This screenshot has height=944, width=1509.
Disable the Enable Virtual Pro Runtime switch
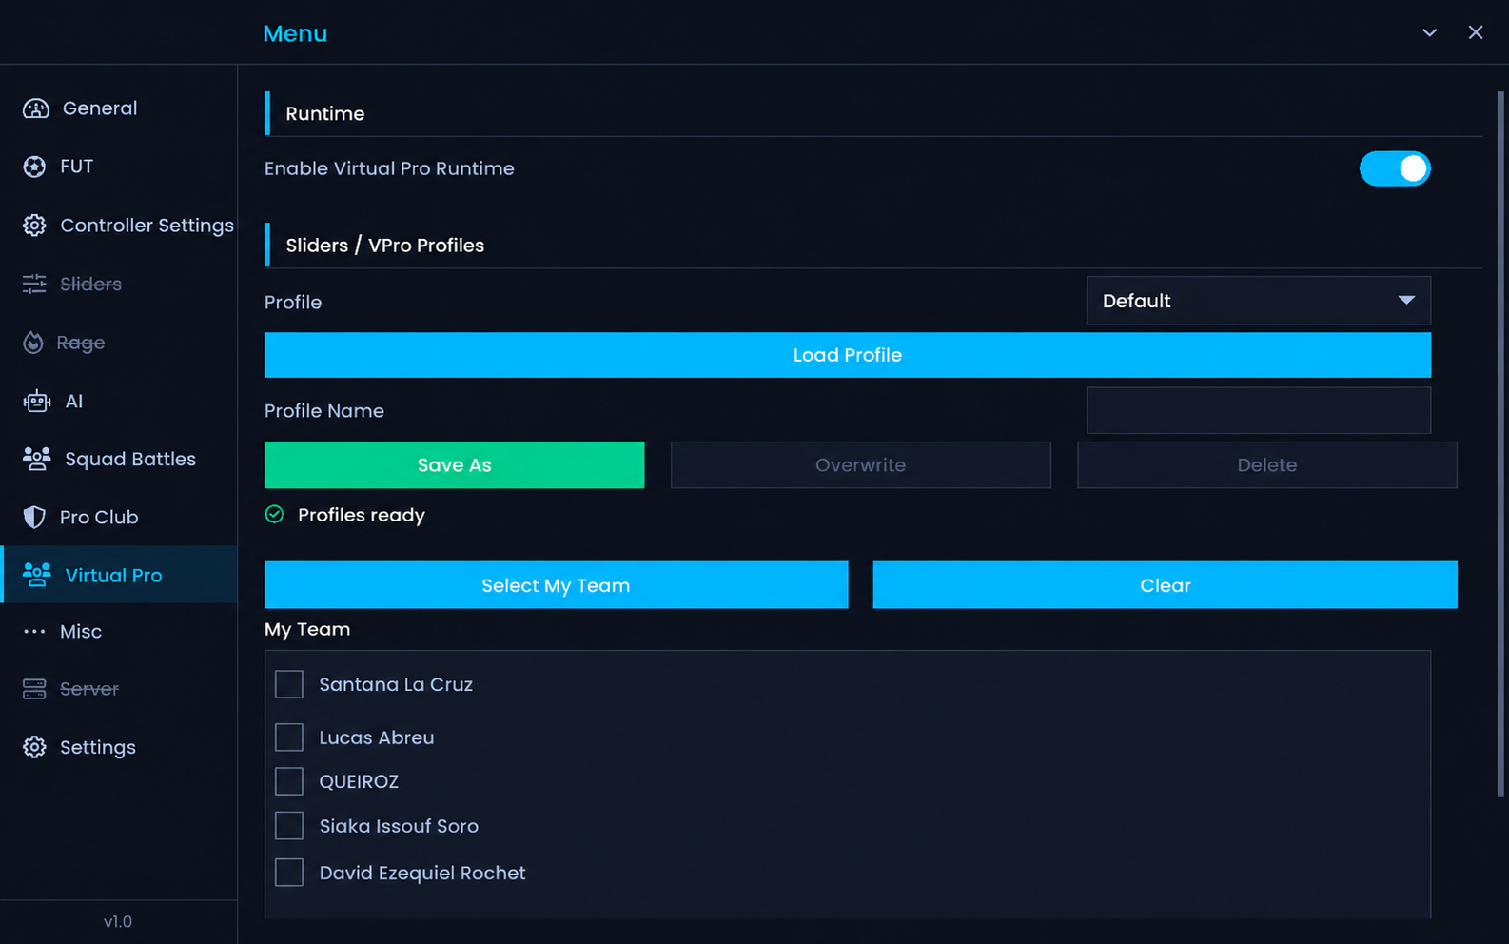(1395, 168)
